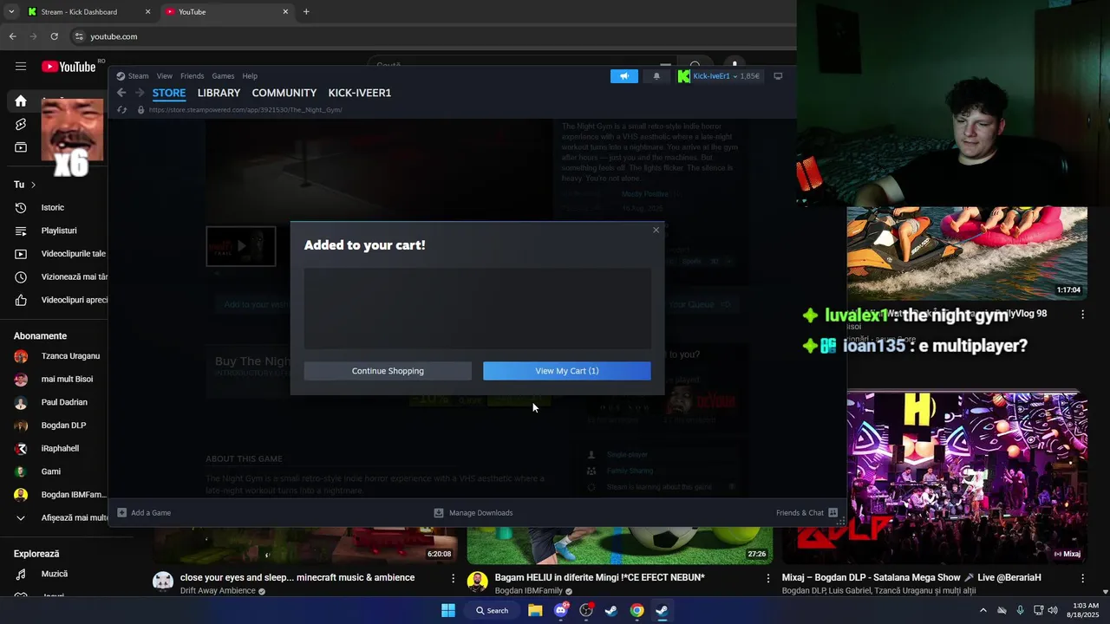Screen dimensions: 1110x624
Task: Open a new browser tab
Action: pyautogui.click(x=306, y=12)
